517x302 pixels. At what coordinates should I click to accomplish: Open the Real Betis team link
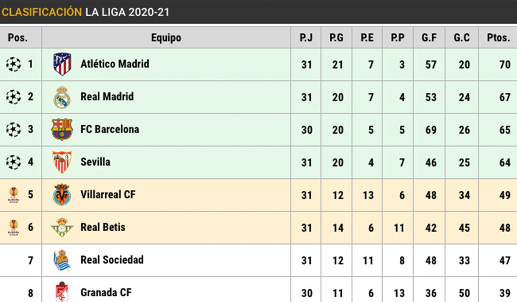(103, 227)
